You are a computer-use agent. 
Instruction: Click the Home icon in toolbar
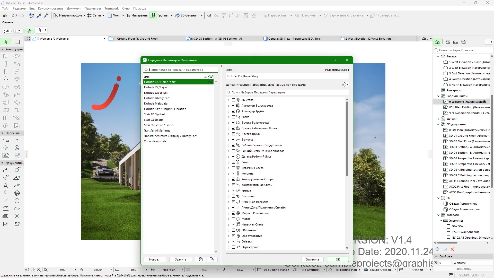tap(5, 15)
